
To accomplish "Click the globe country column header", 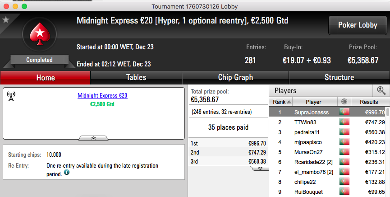I will click(344, 102).
